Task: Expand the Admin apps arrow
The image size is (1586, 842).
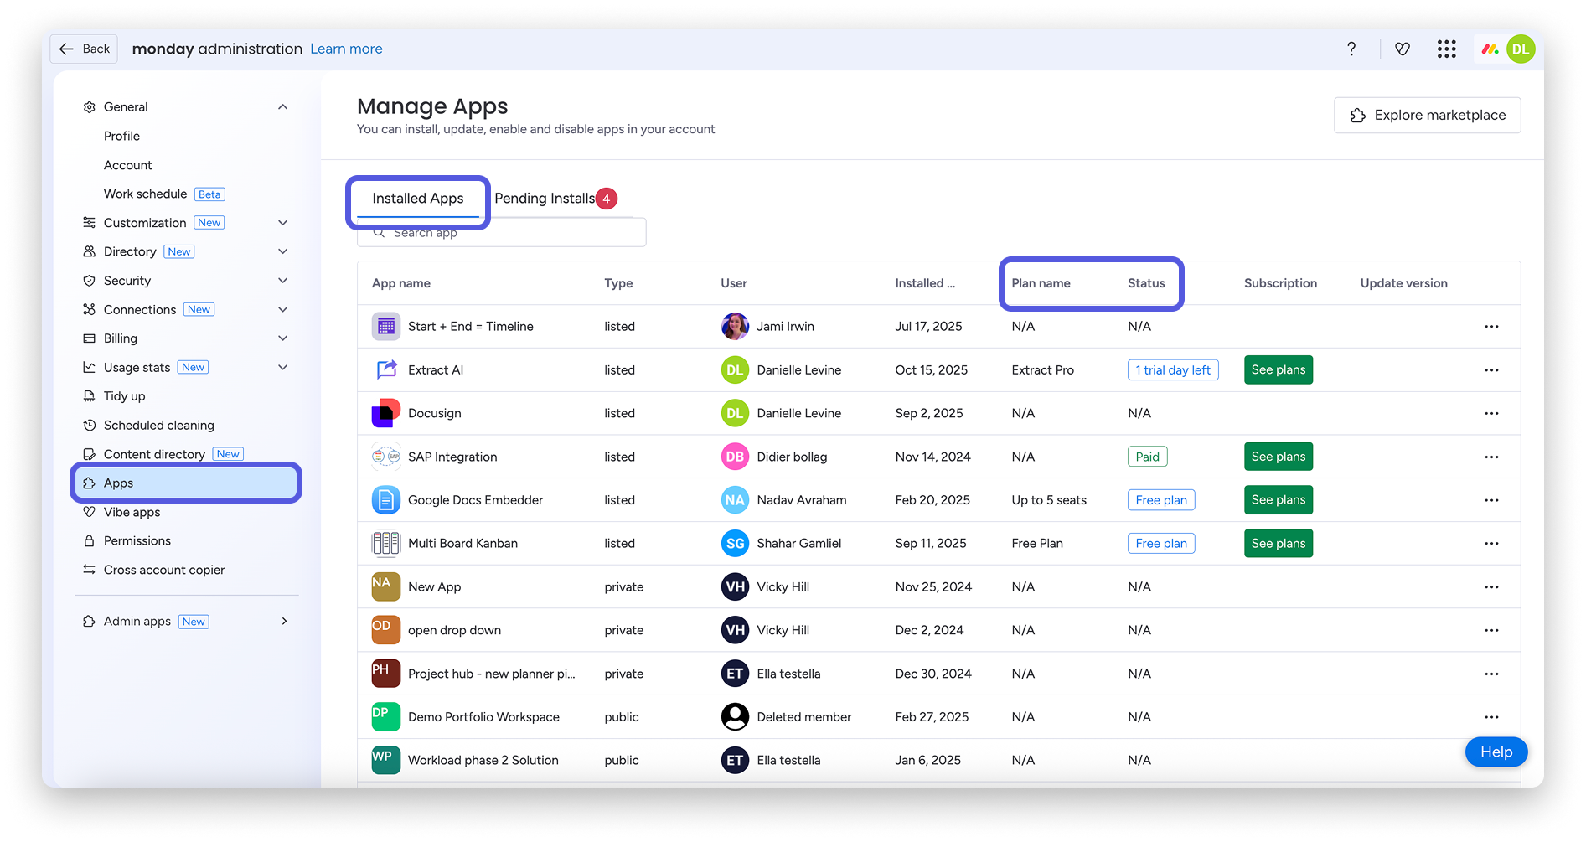Action: pos(285,621)
